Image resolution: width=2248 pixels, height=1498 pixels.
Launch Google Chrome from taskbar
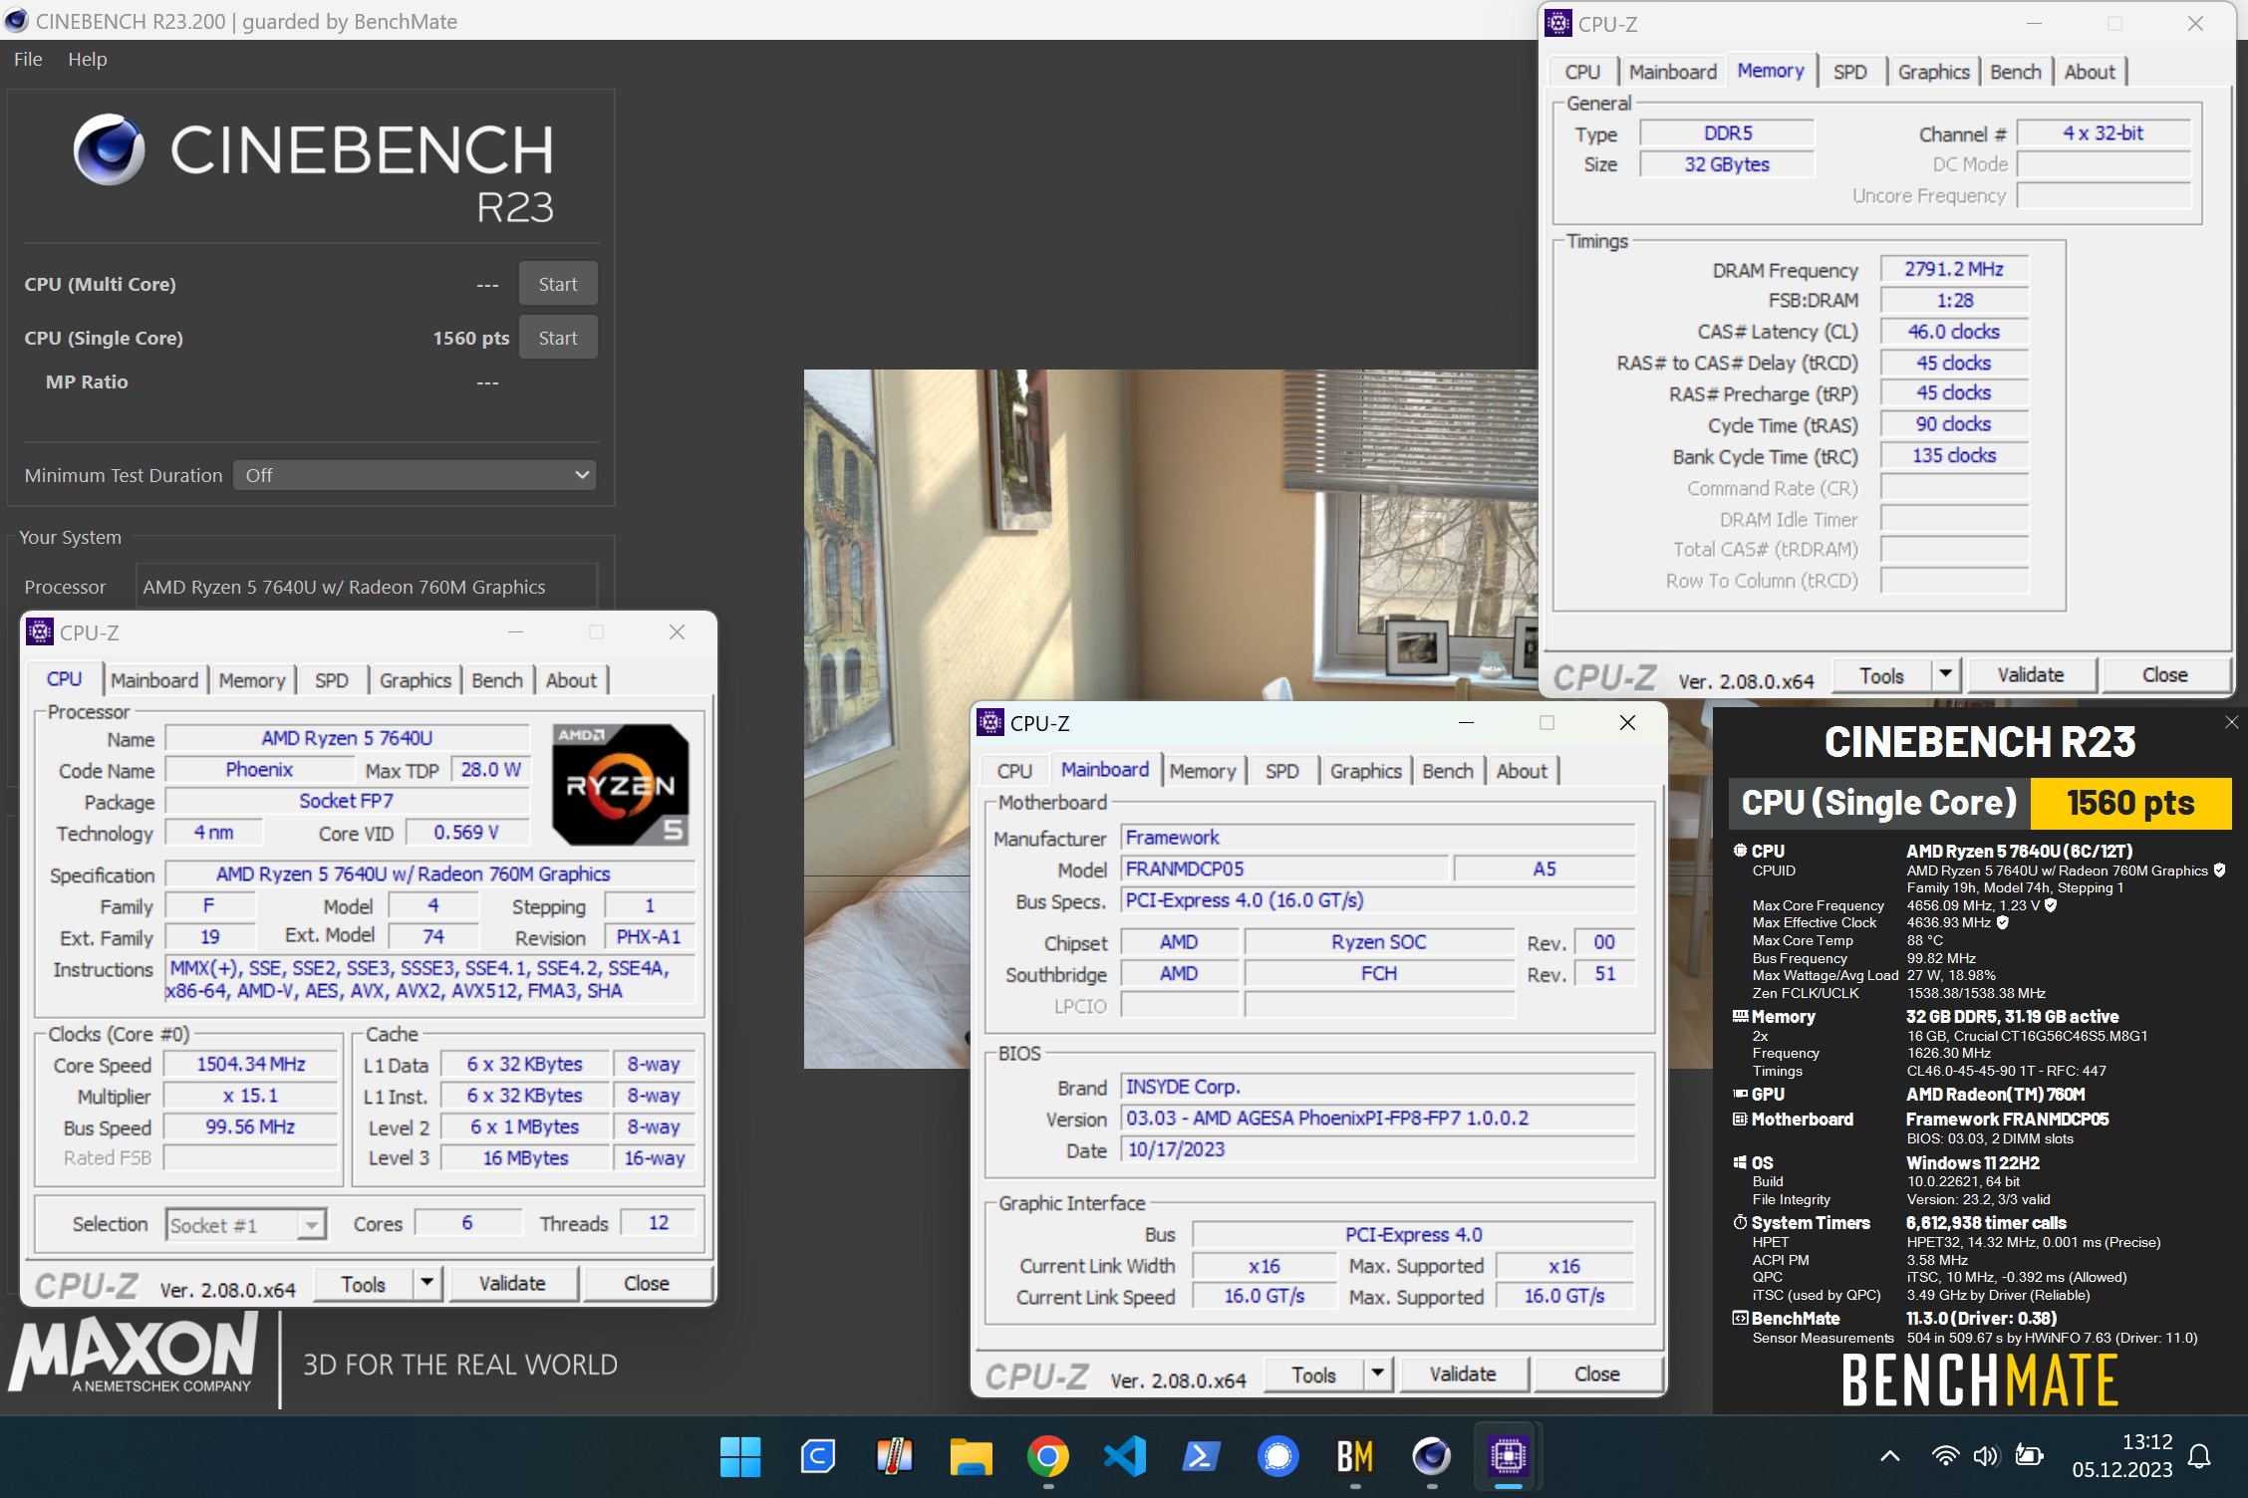tap(1048, 1456)
